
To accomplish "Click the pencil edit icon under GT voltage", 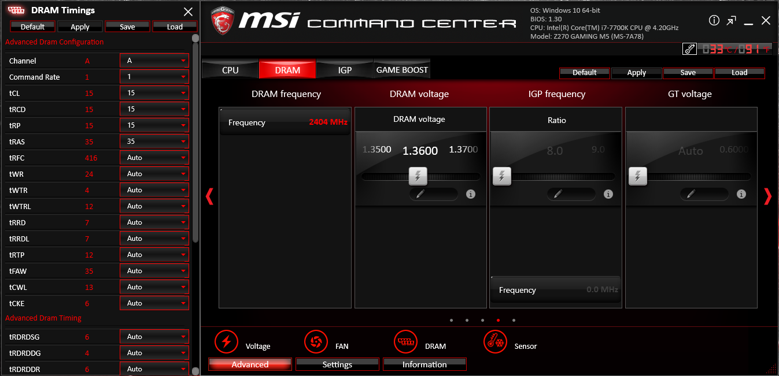I will tap(692, 194).
